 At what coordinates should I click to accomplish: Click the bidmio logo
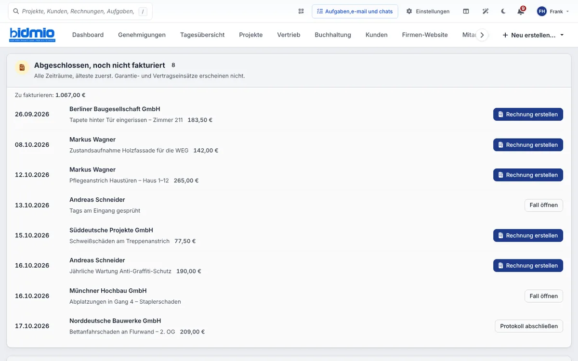click(x=32, y=35)
